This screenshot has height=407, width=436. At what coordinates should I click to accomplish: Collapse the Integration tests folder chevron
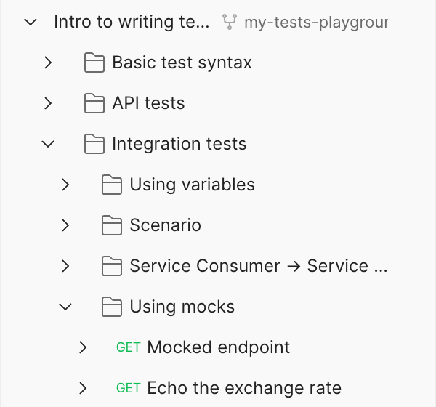pyautogui.click(x=48, y=144)
